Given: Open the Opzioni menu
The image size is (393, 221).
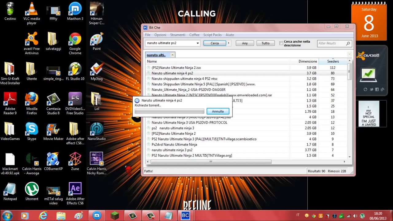Looking at the screenshot, I should [160, 35].
